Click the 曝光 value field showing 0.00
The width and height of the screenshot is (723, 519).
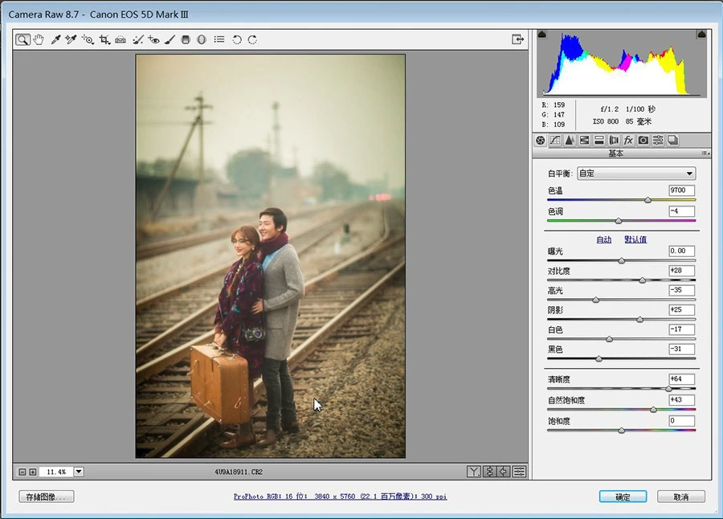click(x=681, y=251)
